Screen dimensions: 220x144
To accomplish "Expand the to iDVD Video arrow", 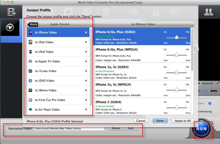I will click(x=86, y=80).
